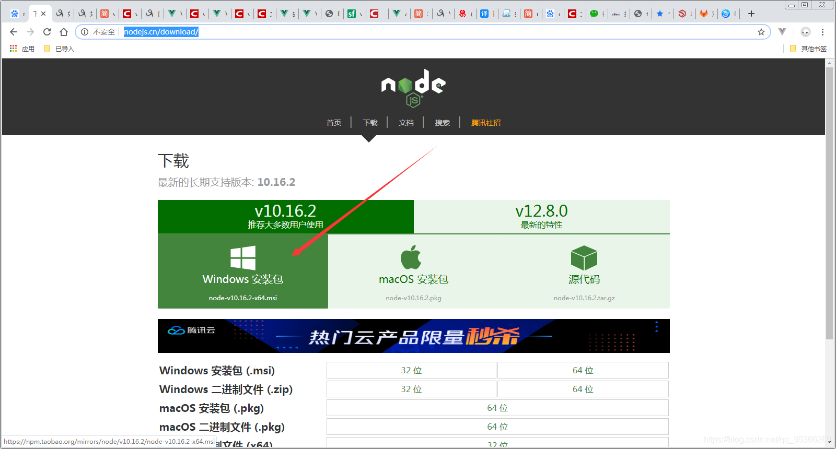This screenshot has width=836, height=449.
Task: Click the 下载 page heading
Action: click(173, 161)
